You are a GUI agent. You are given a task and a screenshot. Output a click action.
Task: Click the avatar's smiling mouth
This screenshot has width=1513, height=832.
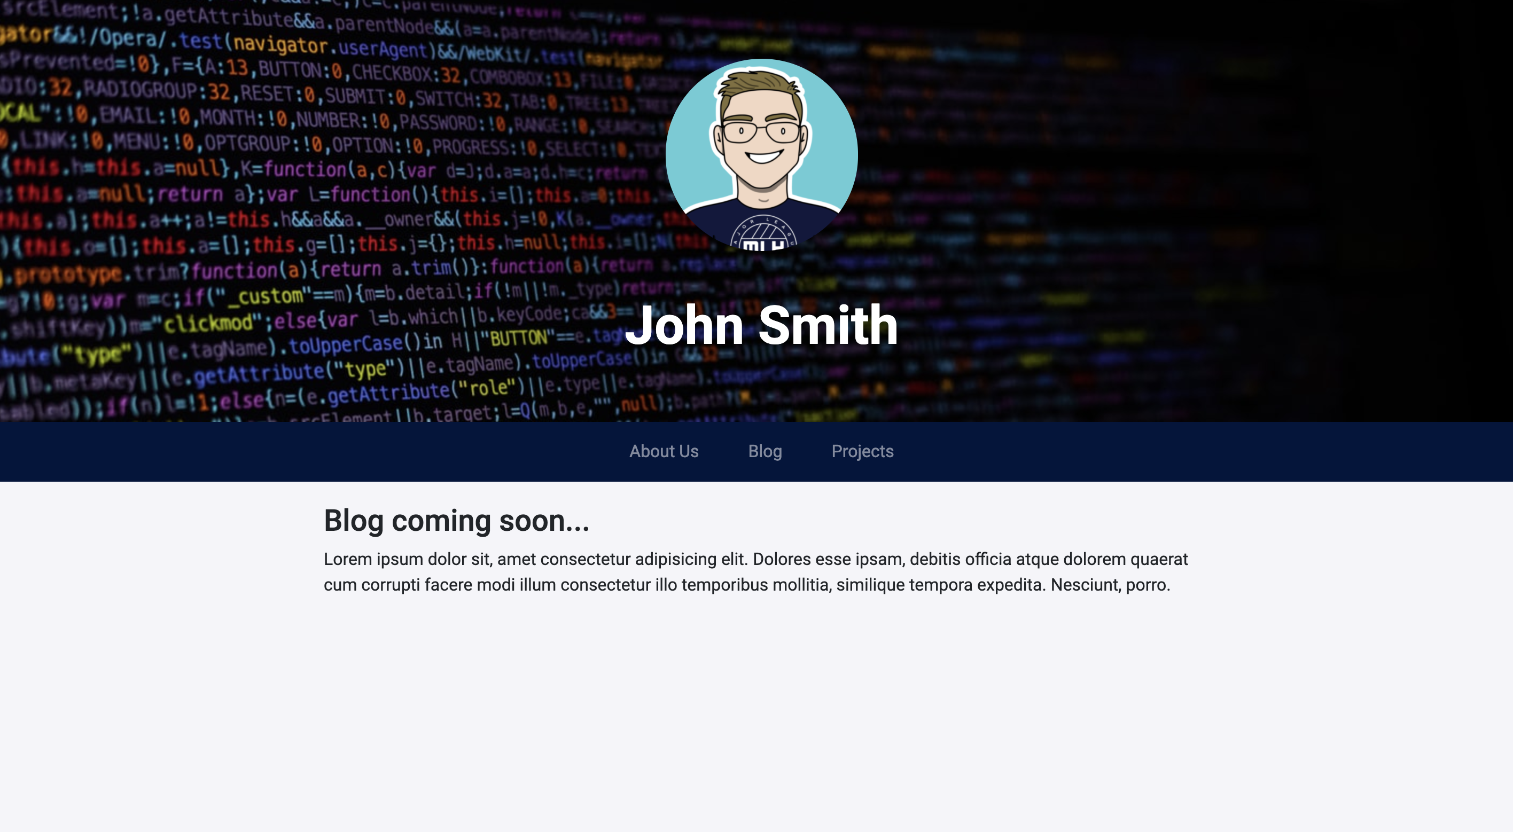click(x=763, y=157)
